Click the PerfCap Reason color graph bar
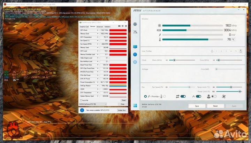The image size is (251, 143). tap(118, 86)
